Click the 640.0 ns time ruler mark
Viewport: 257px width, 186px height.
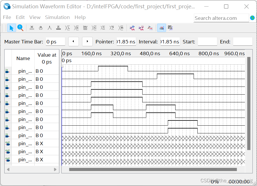179,53
